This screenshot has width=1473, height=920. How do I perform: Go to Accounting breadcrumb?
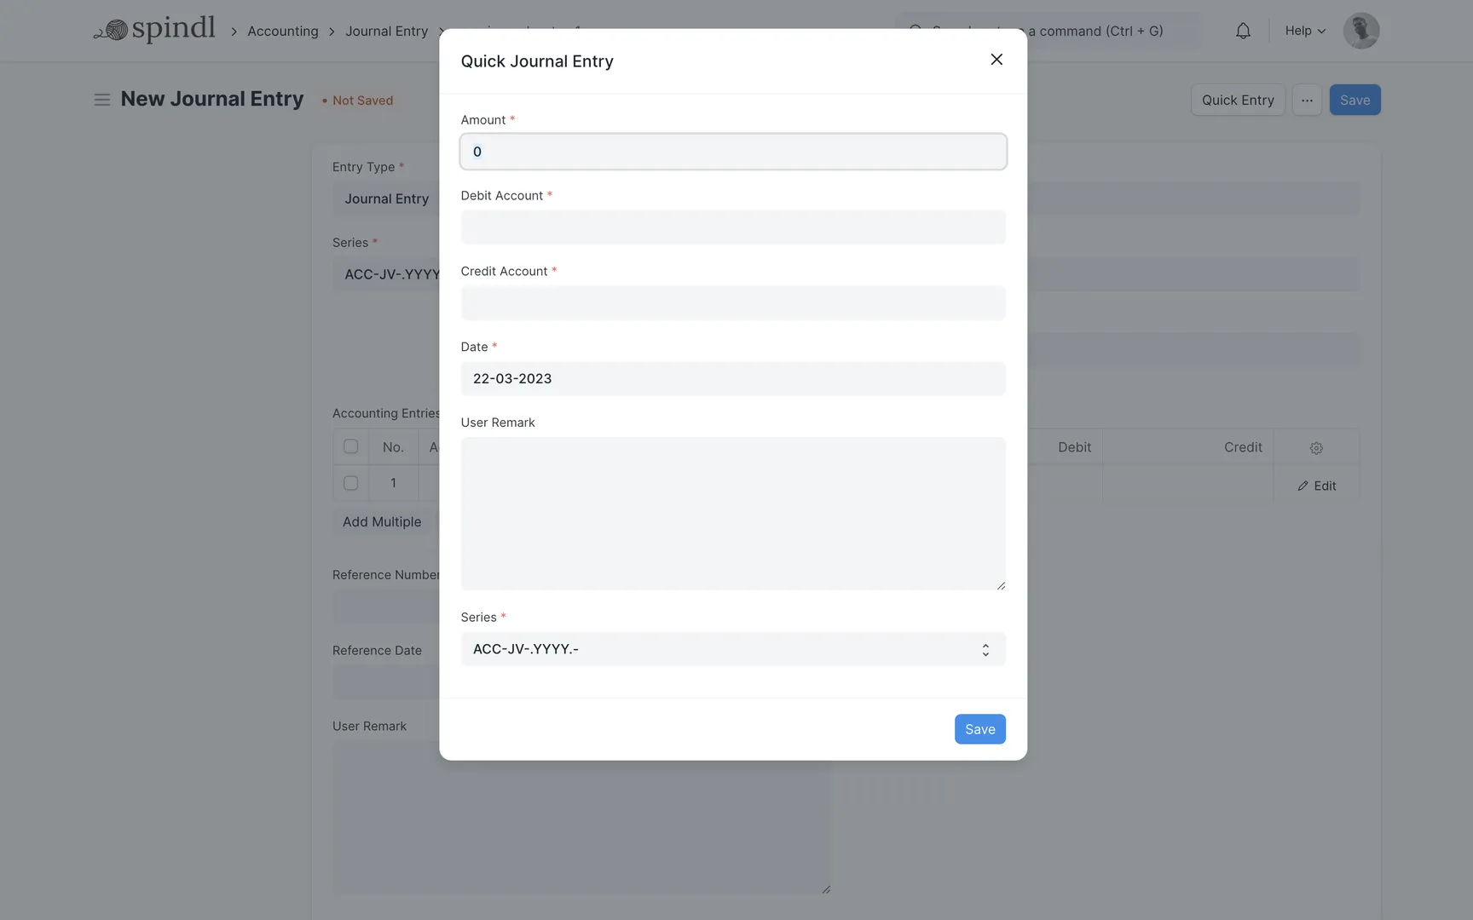point(282,31)
